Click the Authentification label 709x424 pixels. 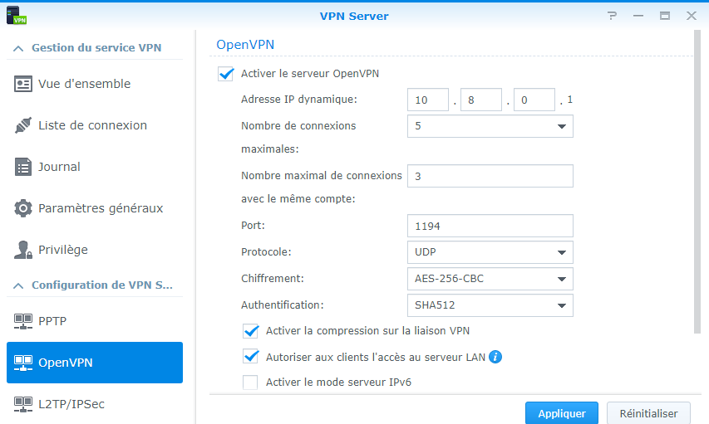[282, 305]
